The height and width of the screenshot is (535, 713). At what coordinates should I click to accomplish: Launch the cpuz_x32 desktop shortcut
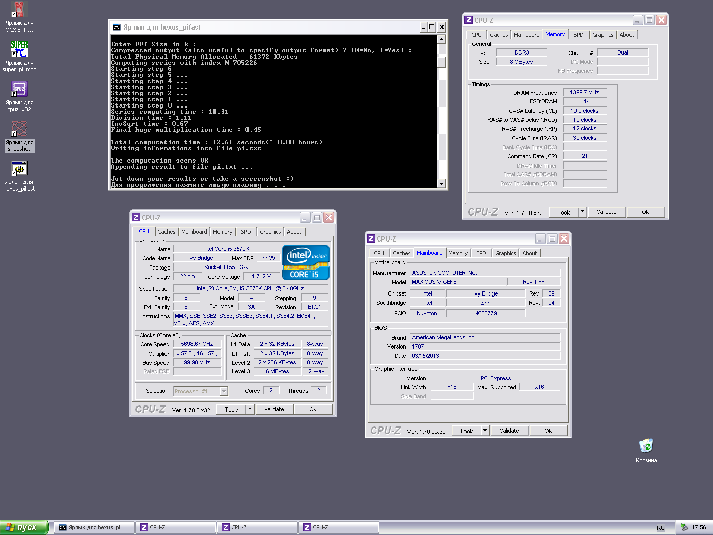point(19,96)
